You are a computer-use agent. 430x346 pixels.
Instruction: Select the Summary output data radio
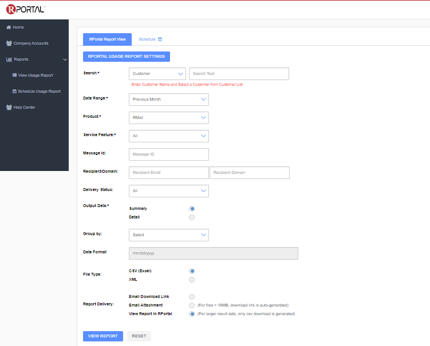pyautogui.click(x=192, y=209)
